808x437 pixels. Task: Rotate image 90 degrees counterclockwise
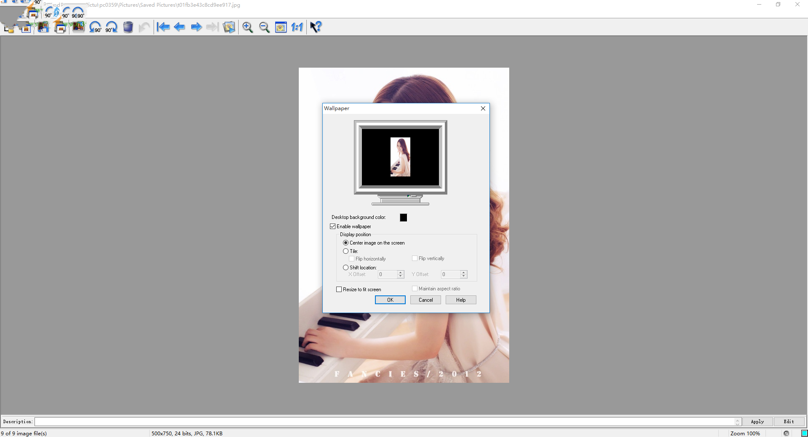[x=95, y=27]
